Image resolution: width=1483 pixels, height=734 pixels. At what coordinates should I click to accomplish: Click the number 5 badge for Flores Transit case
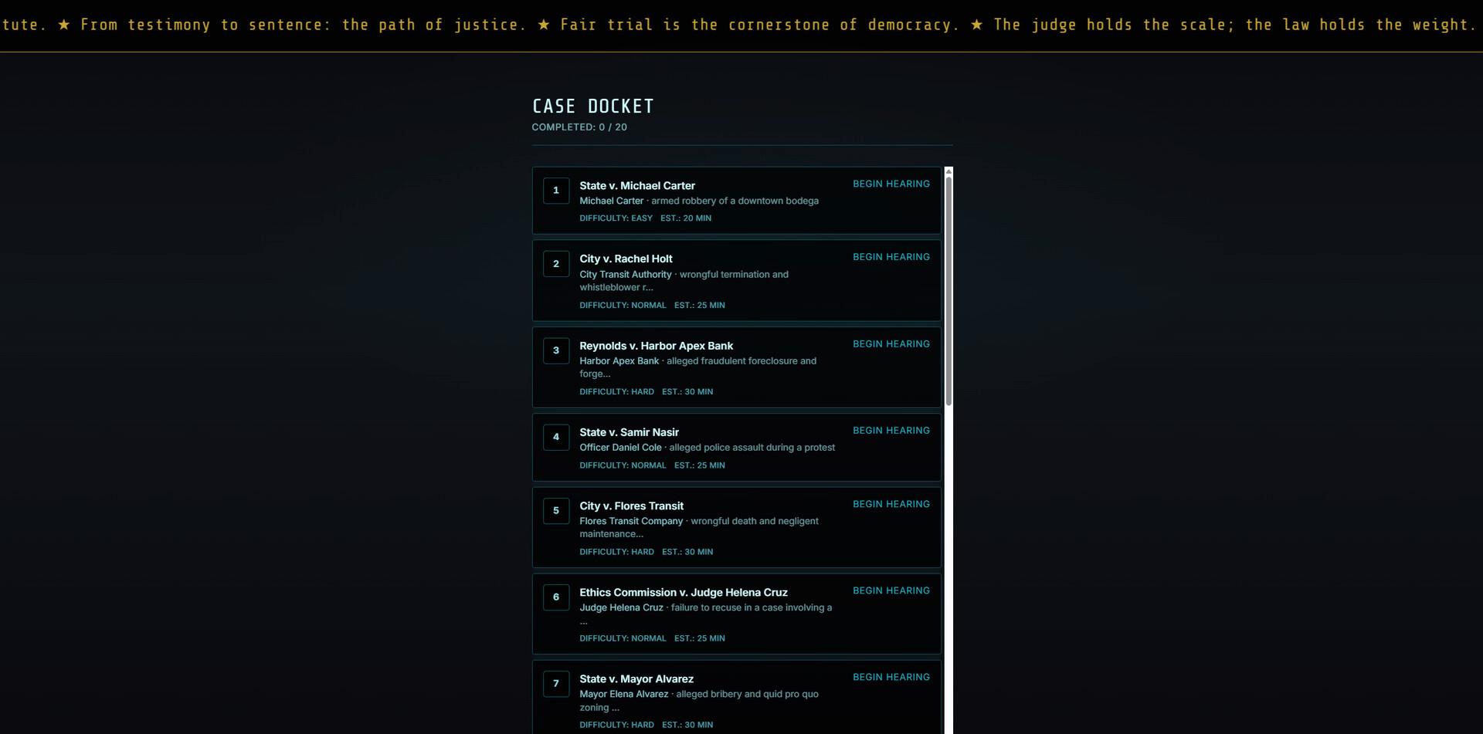tap(556, 511)
